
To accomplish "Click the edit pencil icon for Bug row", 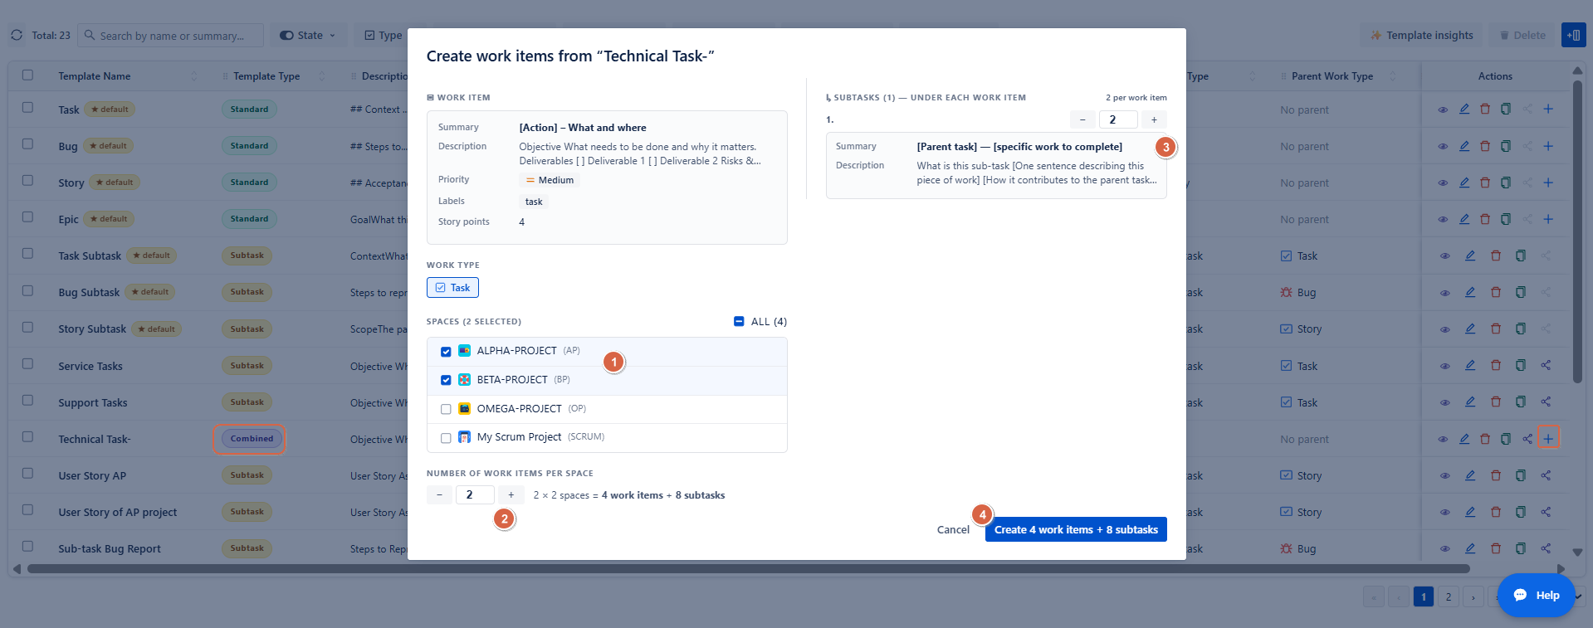I will point(1464,146).
